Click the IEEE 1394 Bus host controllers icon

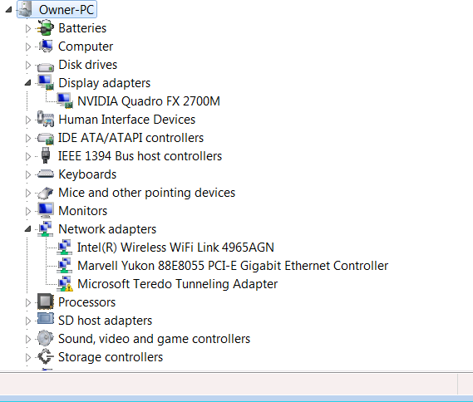45,155
